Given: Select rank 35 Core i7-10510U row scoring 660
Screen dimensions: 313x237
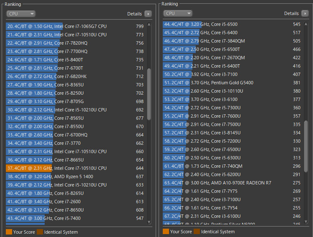Looking at the screenshot, I should [x=76, y=151].
